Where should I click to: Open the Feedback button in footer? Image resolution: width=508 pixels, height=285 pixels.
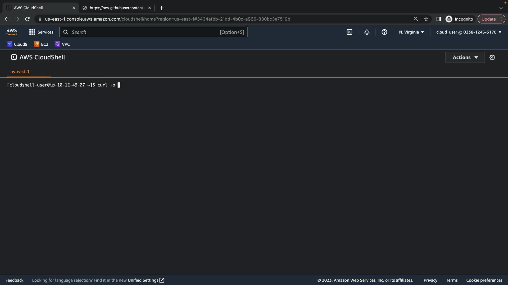[14, 280]
